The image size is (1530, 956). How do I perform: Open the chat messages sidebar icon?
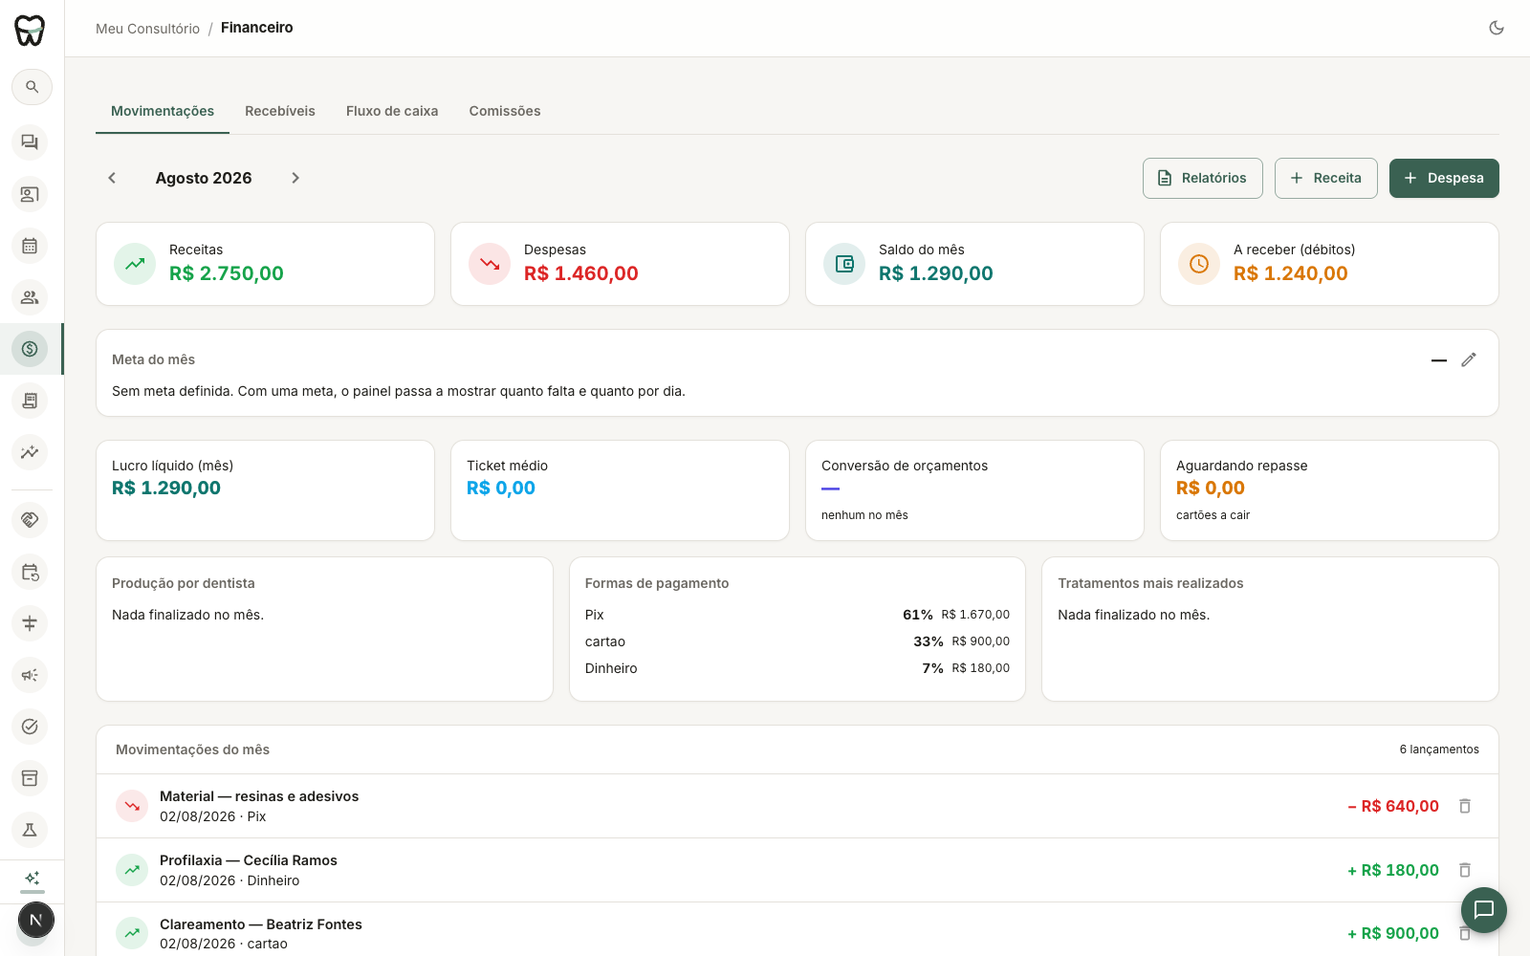[30, 142]
